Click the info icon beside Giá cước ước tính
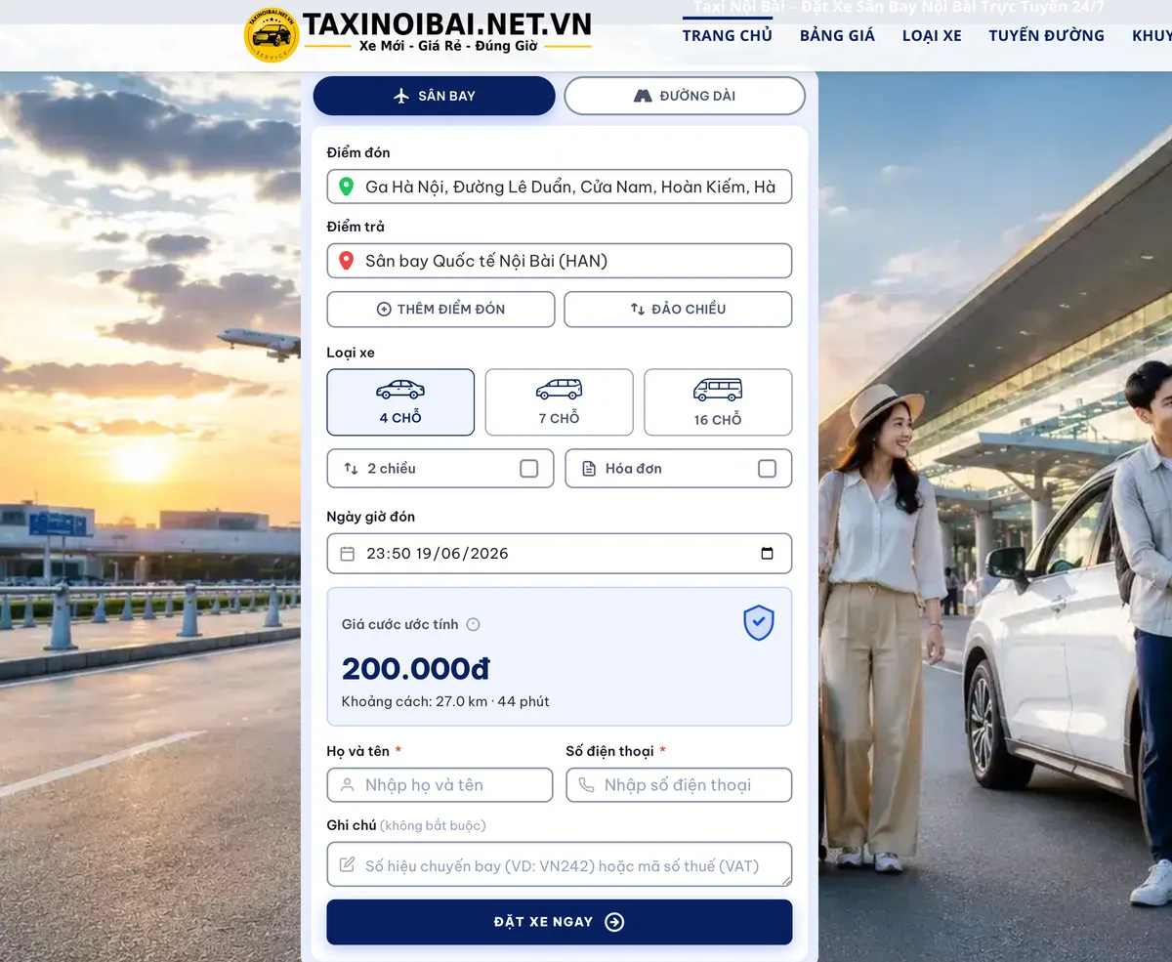Screen dimensions: 1172x962 [474, 624]
